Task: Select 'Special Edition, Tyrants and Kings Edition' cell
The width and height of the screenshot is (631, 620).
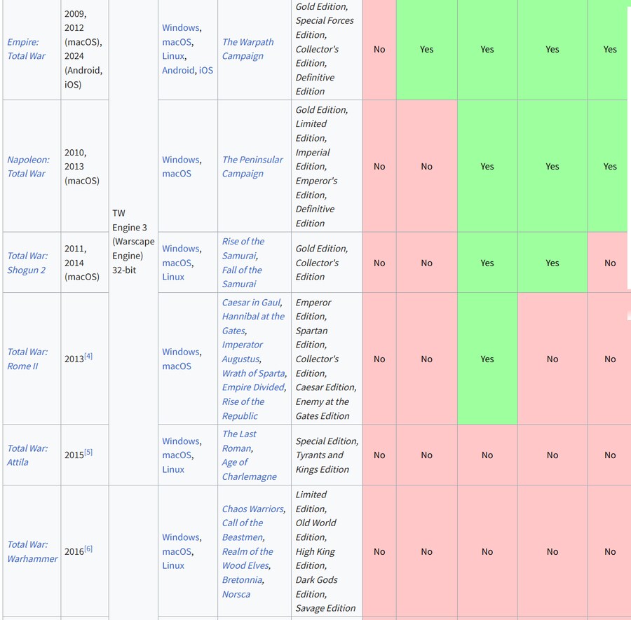Action: point(326,455)
